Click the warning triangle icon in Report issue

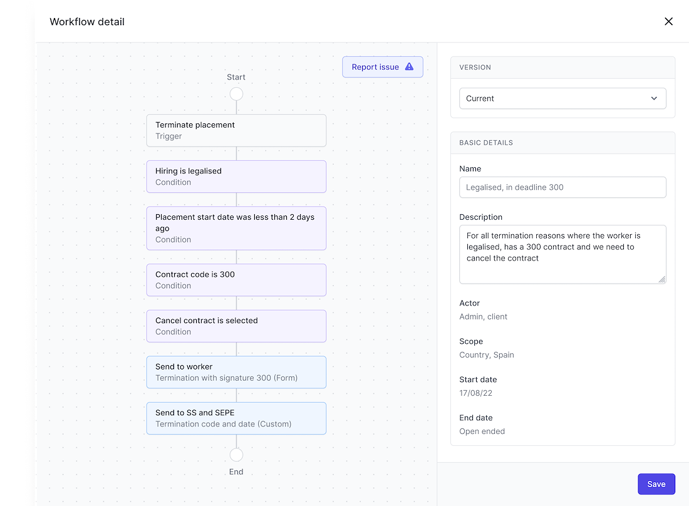[x=409, y=67]
